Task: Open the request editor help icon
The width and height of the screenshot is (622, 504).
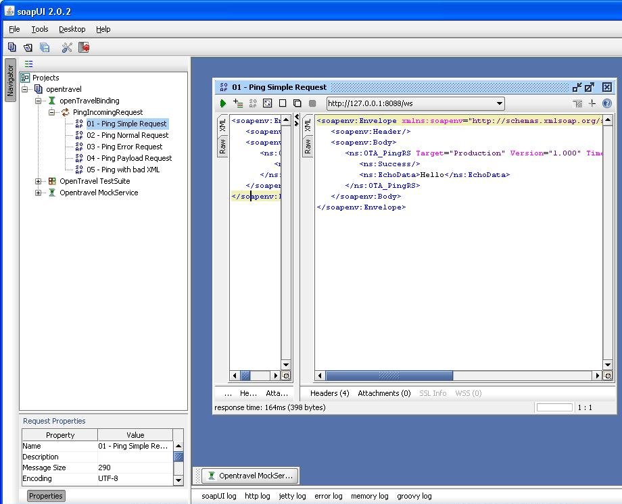Action: (x=607, y=103)
